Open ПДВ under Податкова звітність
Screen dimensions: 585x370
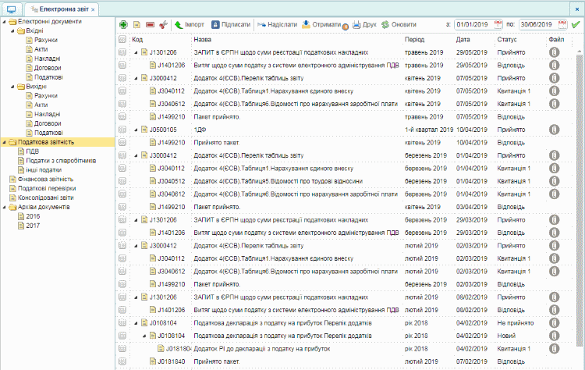33,151
